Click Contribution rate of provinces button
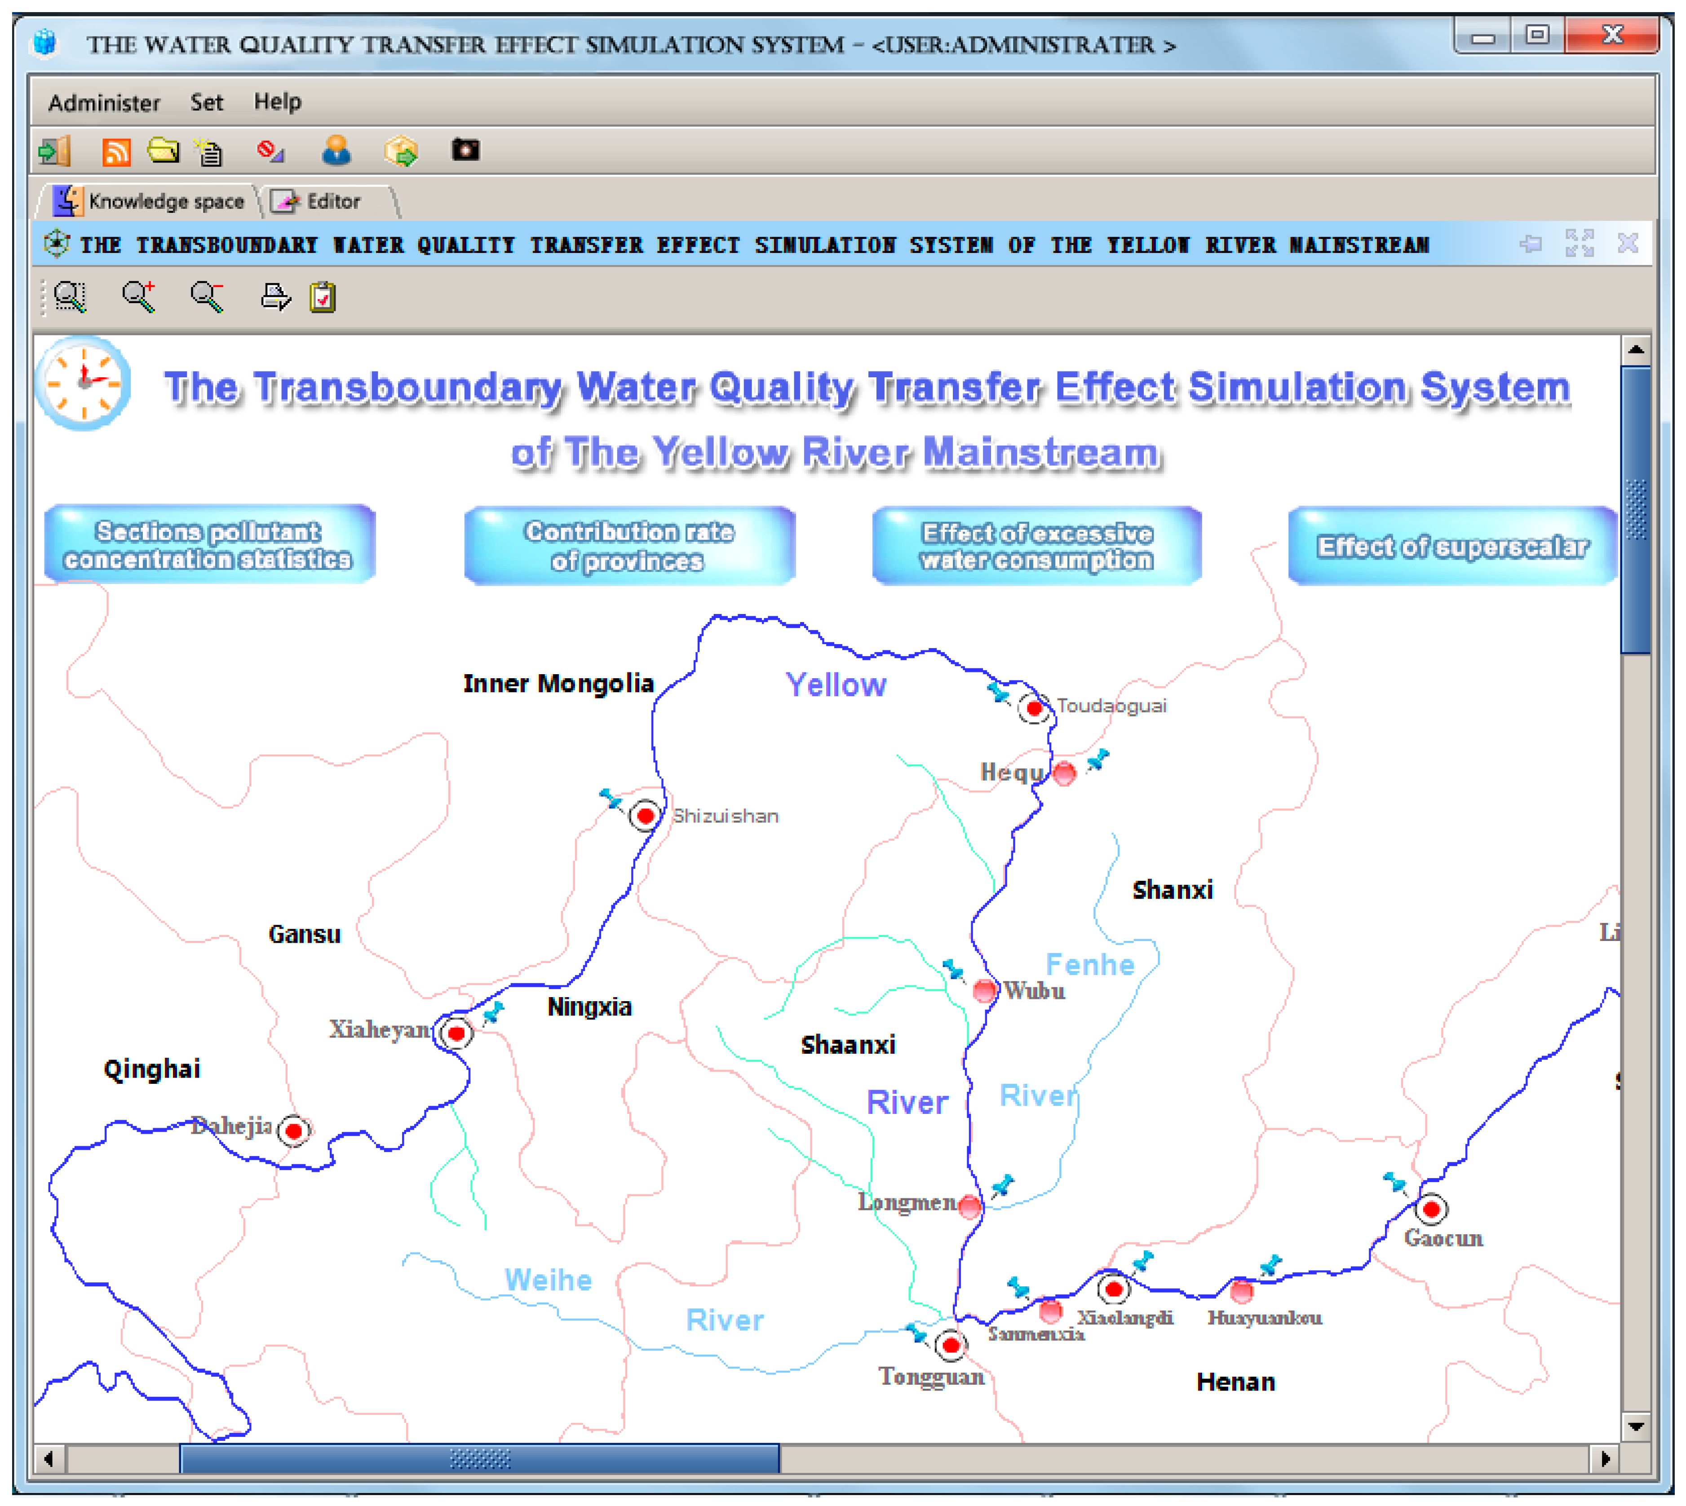 pos(629,546)
